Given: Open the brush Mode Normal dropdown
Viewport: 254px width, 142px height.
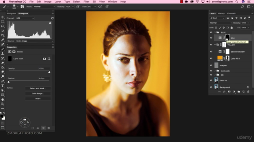Looking at the screenshot, I should click(44, 7).
